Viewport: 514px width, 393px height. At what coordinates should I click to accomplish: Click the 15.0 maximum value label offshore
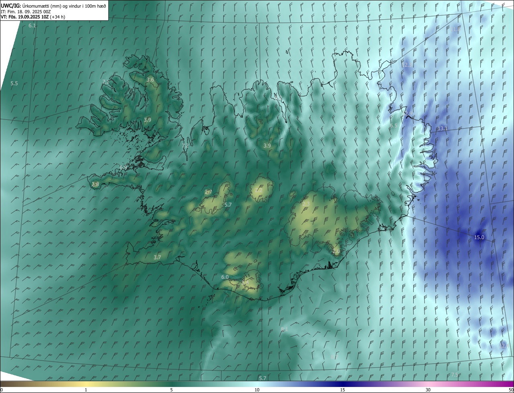(479, 237)
